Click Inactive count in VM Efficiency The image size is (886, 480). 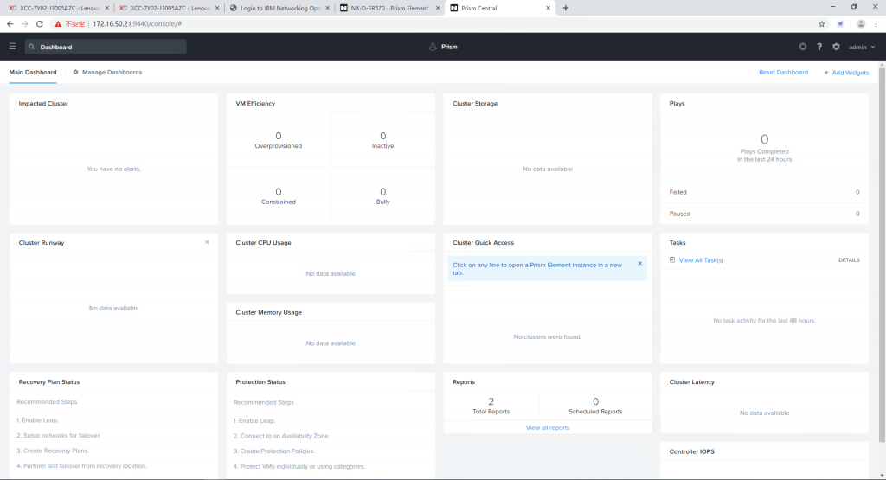[382, 136]
